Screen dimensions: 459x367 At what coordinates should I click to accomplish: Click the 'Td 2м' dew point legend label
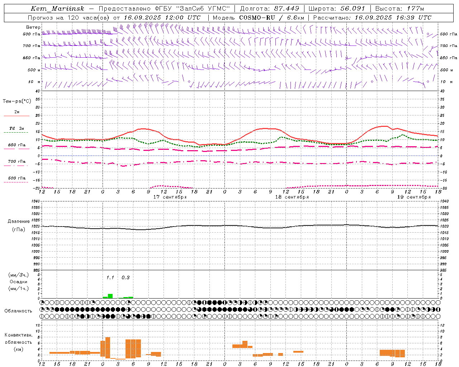(x=16, y=128)
